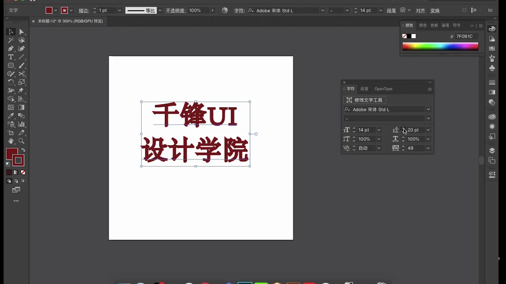This screenshot has height=284, width=506.
Task: Open the stroke profile 等比 dropdown
Action: point(159,11)
